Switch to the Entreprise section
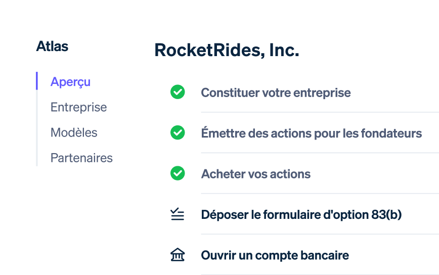 click(x=79, y=107)
